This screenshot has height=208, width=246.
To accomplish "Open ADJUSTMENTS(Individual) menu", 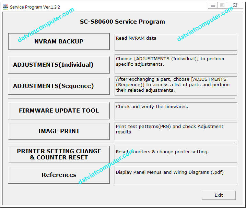I will (59, 65).
